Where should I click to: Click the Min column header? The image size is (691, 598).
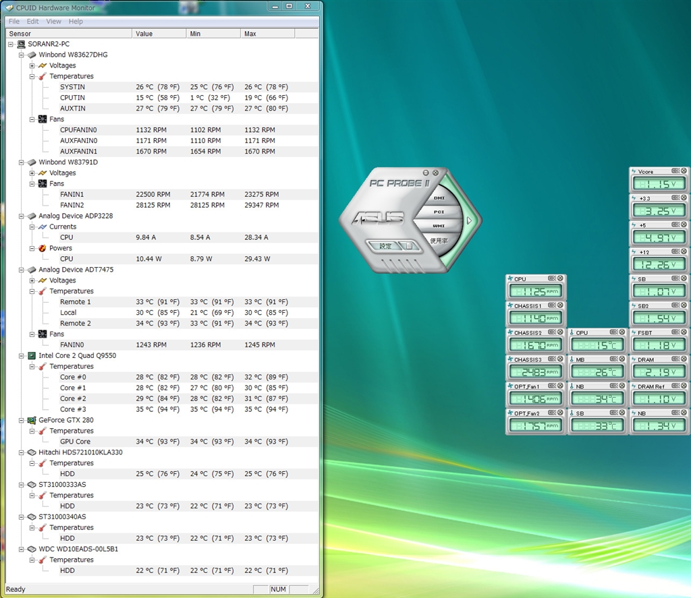(x=213, y=34)
